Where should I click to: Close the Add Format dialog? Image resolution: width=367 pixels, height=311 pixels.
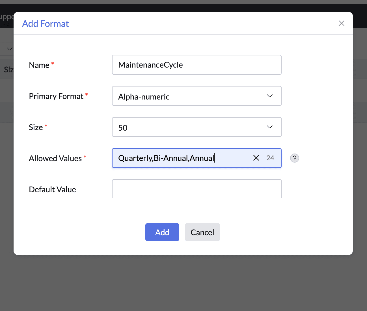coord(341,23)
